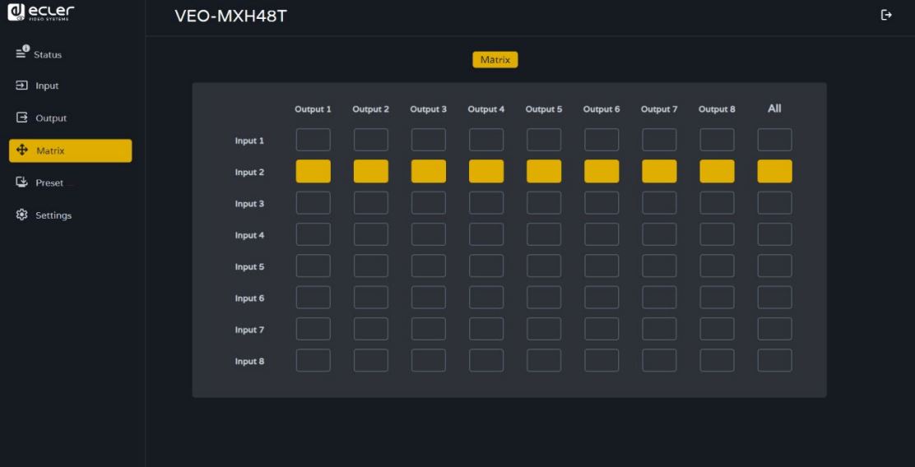Click the All column header

coord(774,109)
